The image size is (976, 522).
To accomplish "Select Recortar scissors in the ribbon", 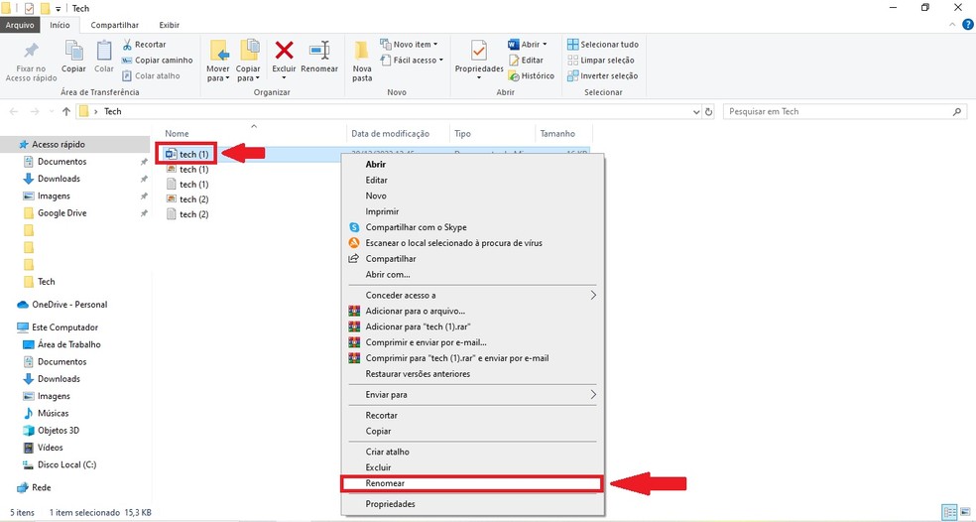I will coord(144,45).
